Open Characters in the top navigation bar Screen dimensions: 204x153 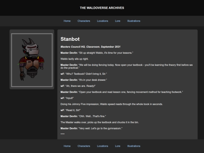[84, 21]
